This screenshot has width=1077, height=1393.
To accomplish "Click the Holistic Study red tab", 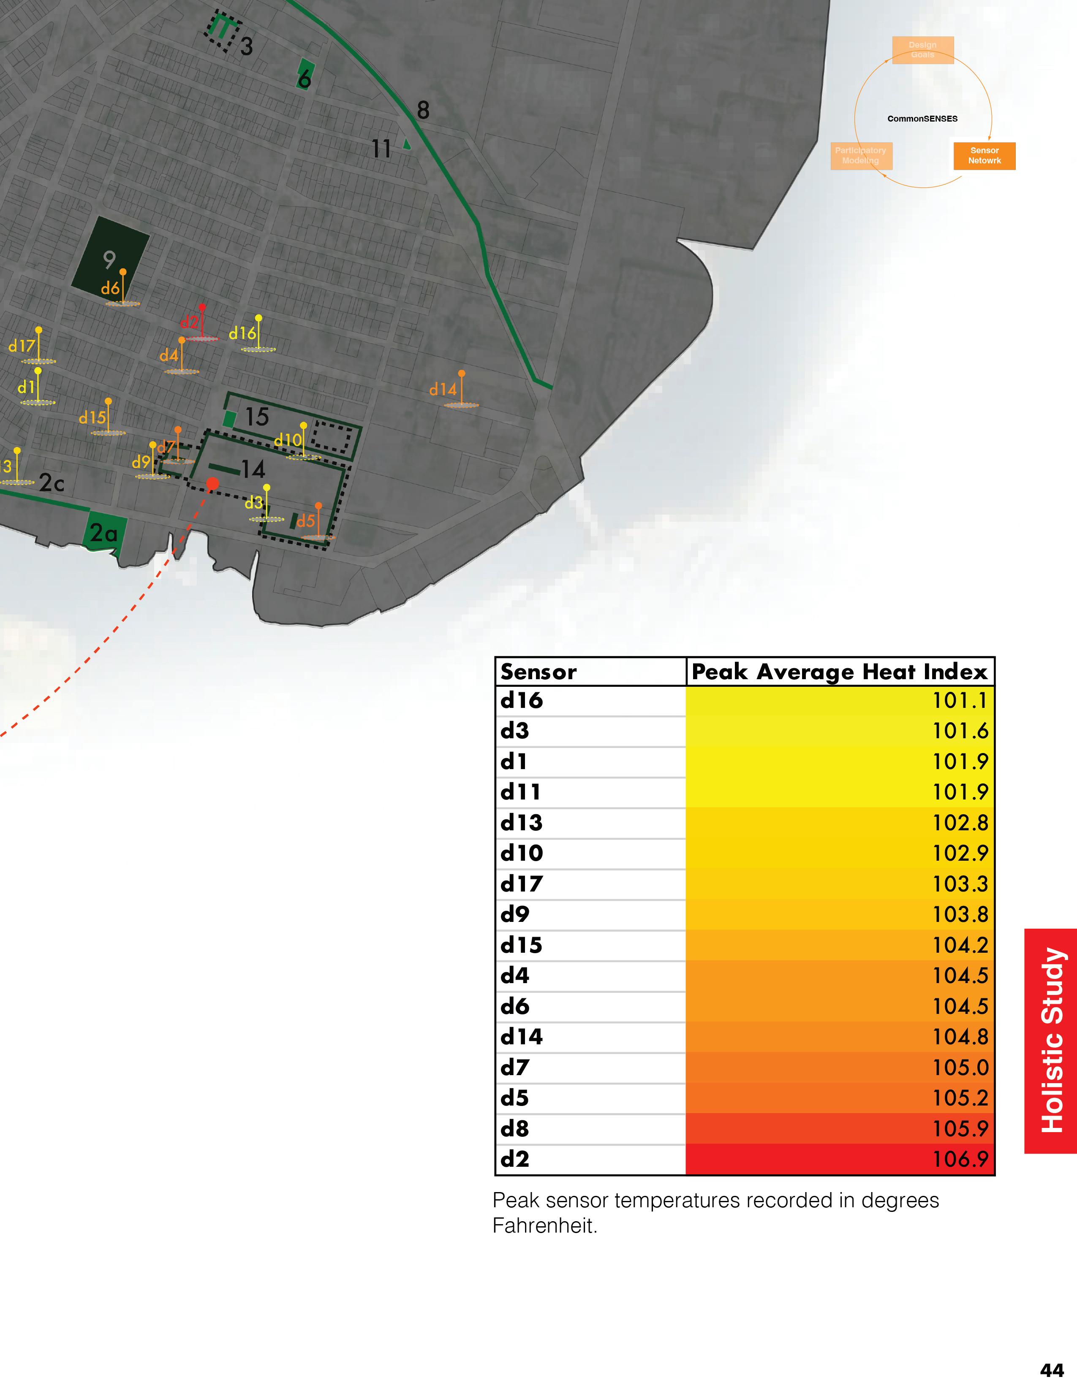I will (x=1050, y=1041).
